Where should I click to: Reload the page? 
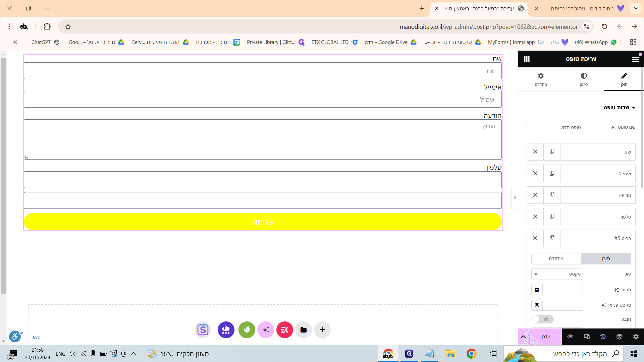pos(604,26)
